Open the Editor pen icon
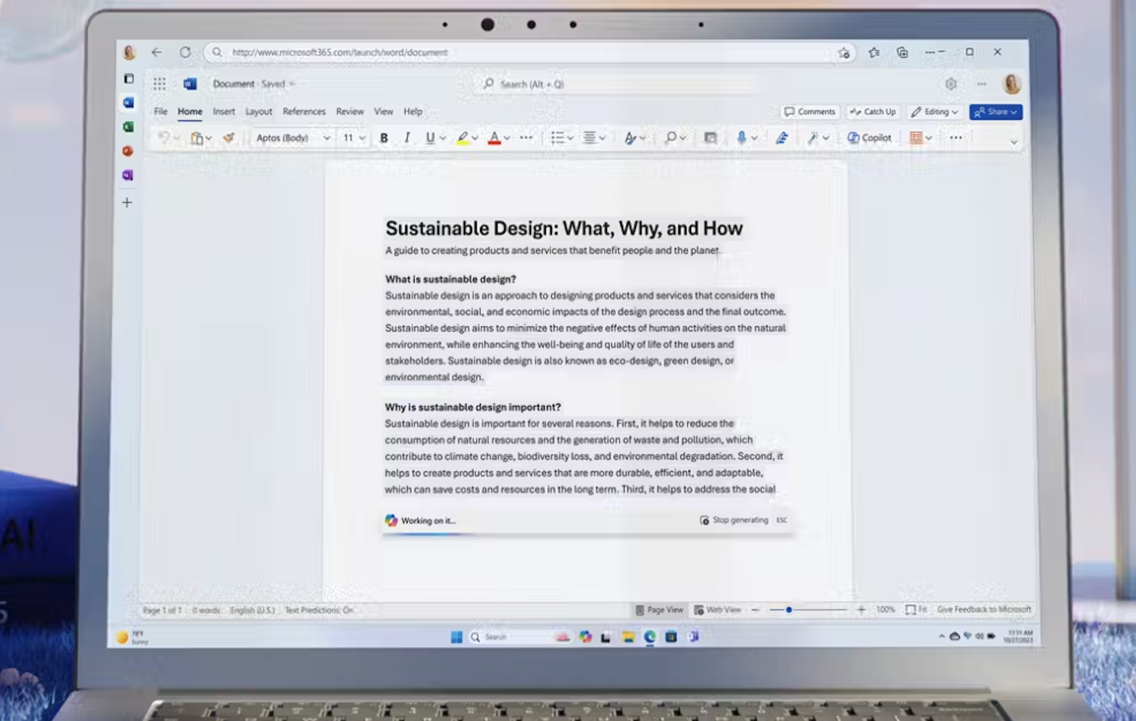Image resolution: width=1136 pixels, height=721 pixels. (782, 138)
